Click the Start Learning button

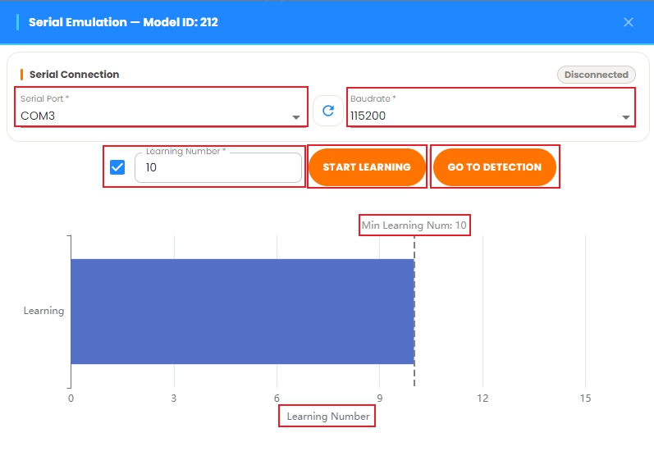(367, 167)
